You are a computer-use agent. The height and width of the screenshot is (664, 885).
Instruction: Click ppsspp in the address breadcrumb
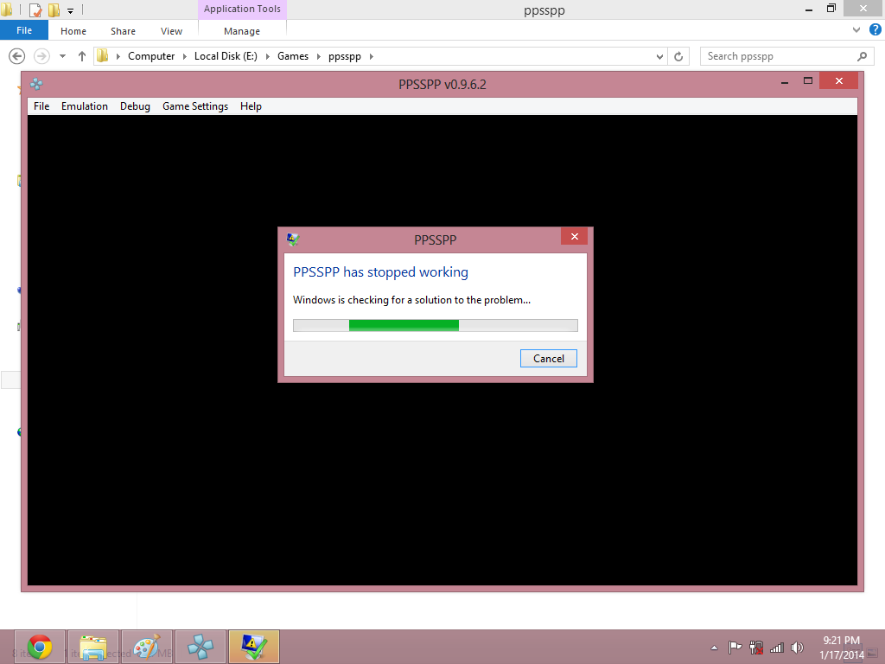click(x=345, y=56)
